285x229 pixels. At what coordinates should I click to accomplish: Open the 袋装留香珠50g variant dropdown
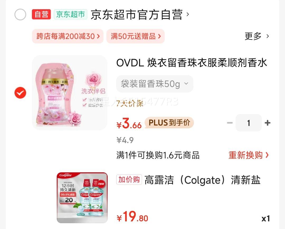click(x=155, y=84)
